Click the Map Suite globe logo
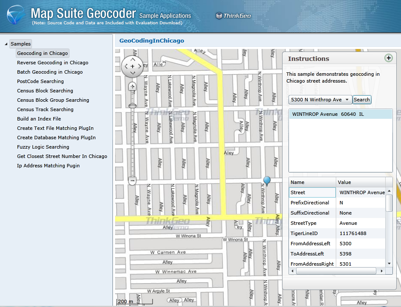Viewport: 401px width, 307px height. [16, 14]
